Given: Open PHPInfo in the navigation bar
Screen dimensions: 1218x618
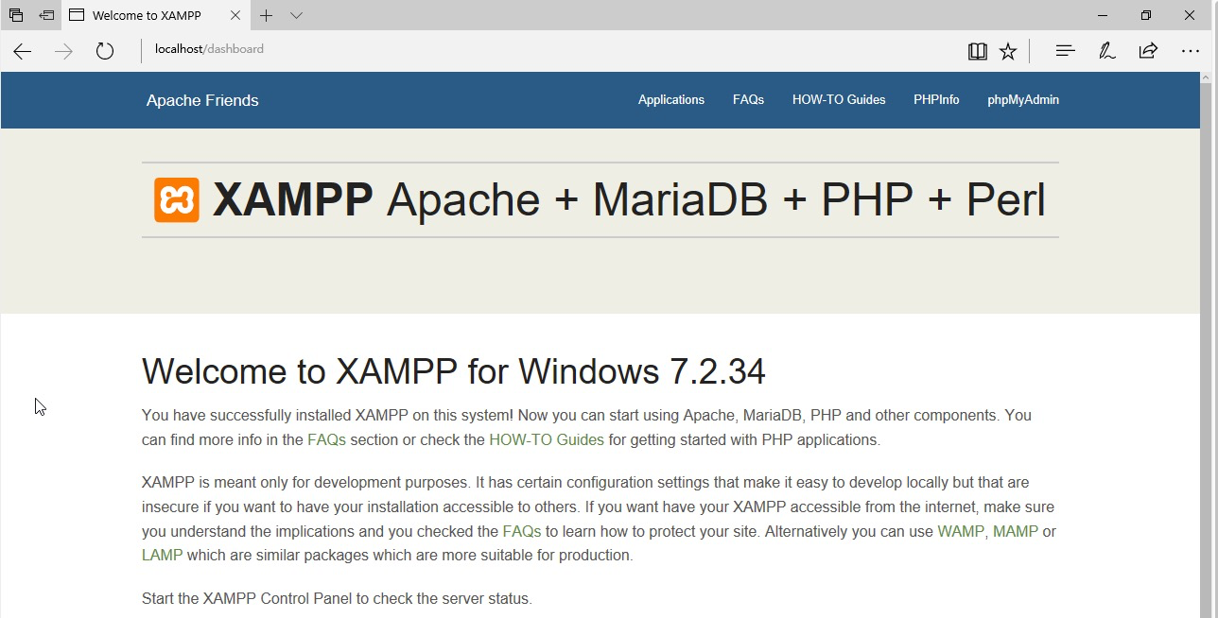Looking at the screenshot, I should coord(936,99).
